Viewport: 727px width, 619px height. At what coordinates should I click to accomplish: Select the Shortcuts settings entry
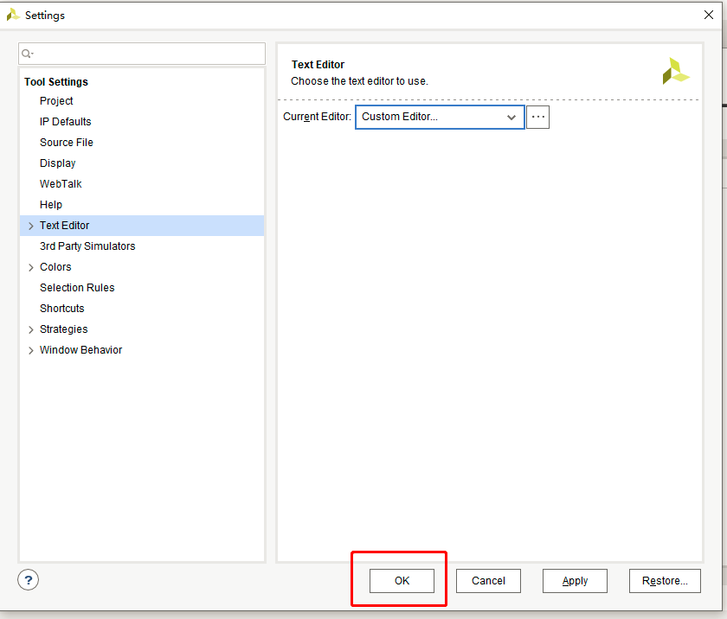62,309
